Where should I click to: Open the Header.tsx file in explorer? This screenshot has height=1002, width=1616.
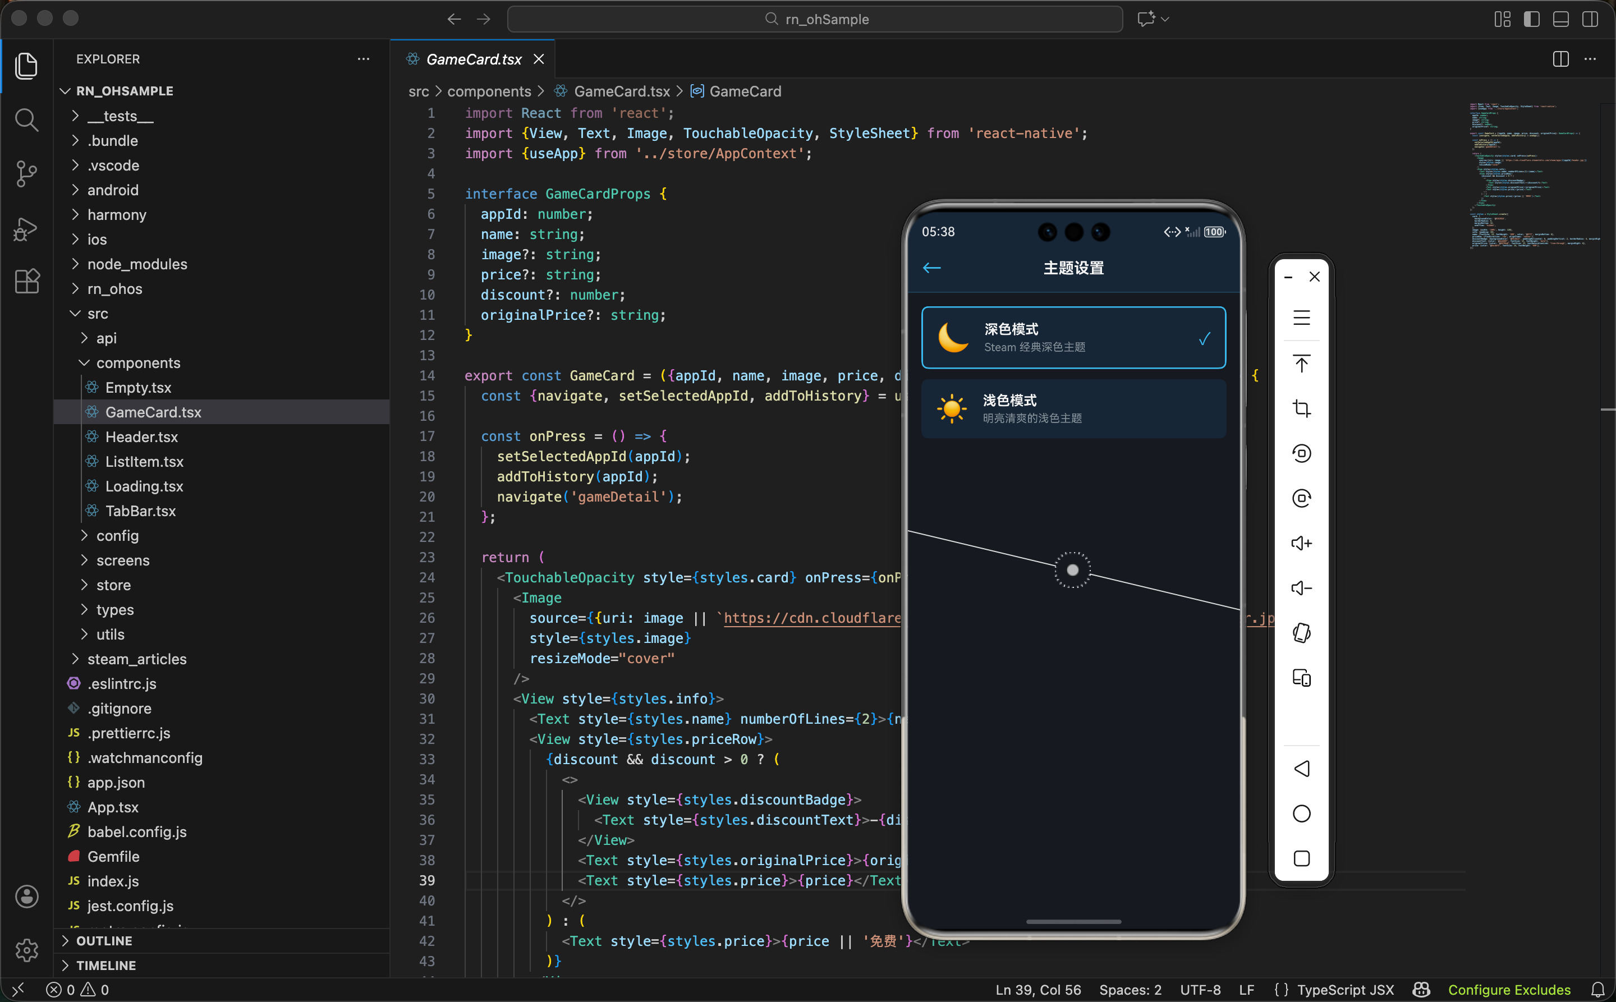(x=141, y=436)
